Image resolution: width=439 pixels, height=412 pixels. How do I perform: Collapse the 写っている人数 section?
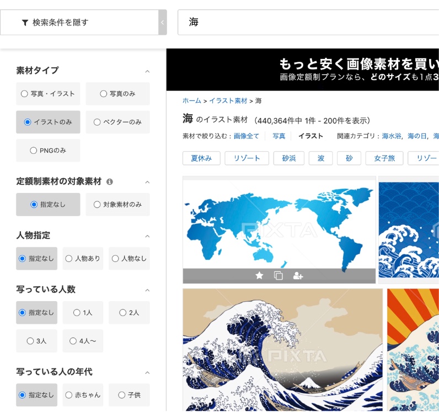[147, 290]
